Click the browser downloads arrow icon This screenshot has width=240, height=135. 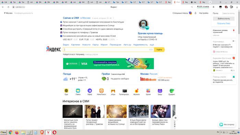[x=237, y=7]
